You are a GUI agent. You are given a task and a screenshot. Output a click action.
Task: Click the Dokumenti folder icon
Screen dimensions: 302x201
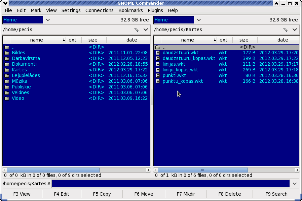point(7,64)
